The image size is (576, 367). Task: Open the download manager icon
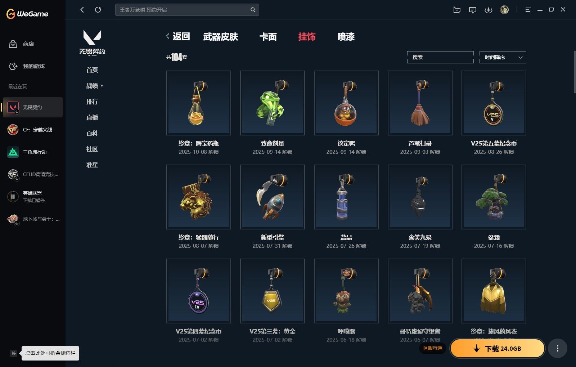pyautogui.click(x=489, y=10)
